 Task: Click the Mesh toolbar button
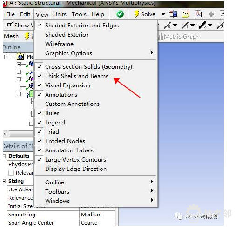pos(11,36)
